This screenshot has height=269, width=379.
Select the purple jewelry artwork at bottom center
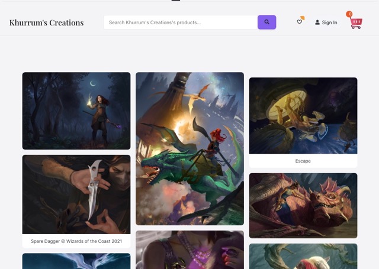click(189, 249)
